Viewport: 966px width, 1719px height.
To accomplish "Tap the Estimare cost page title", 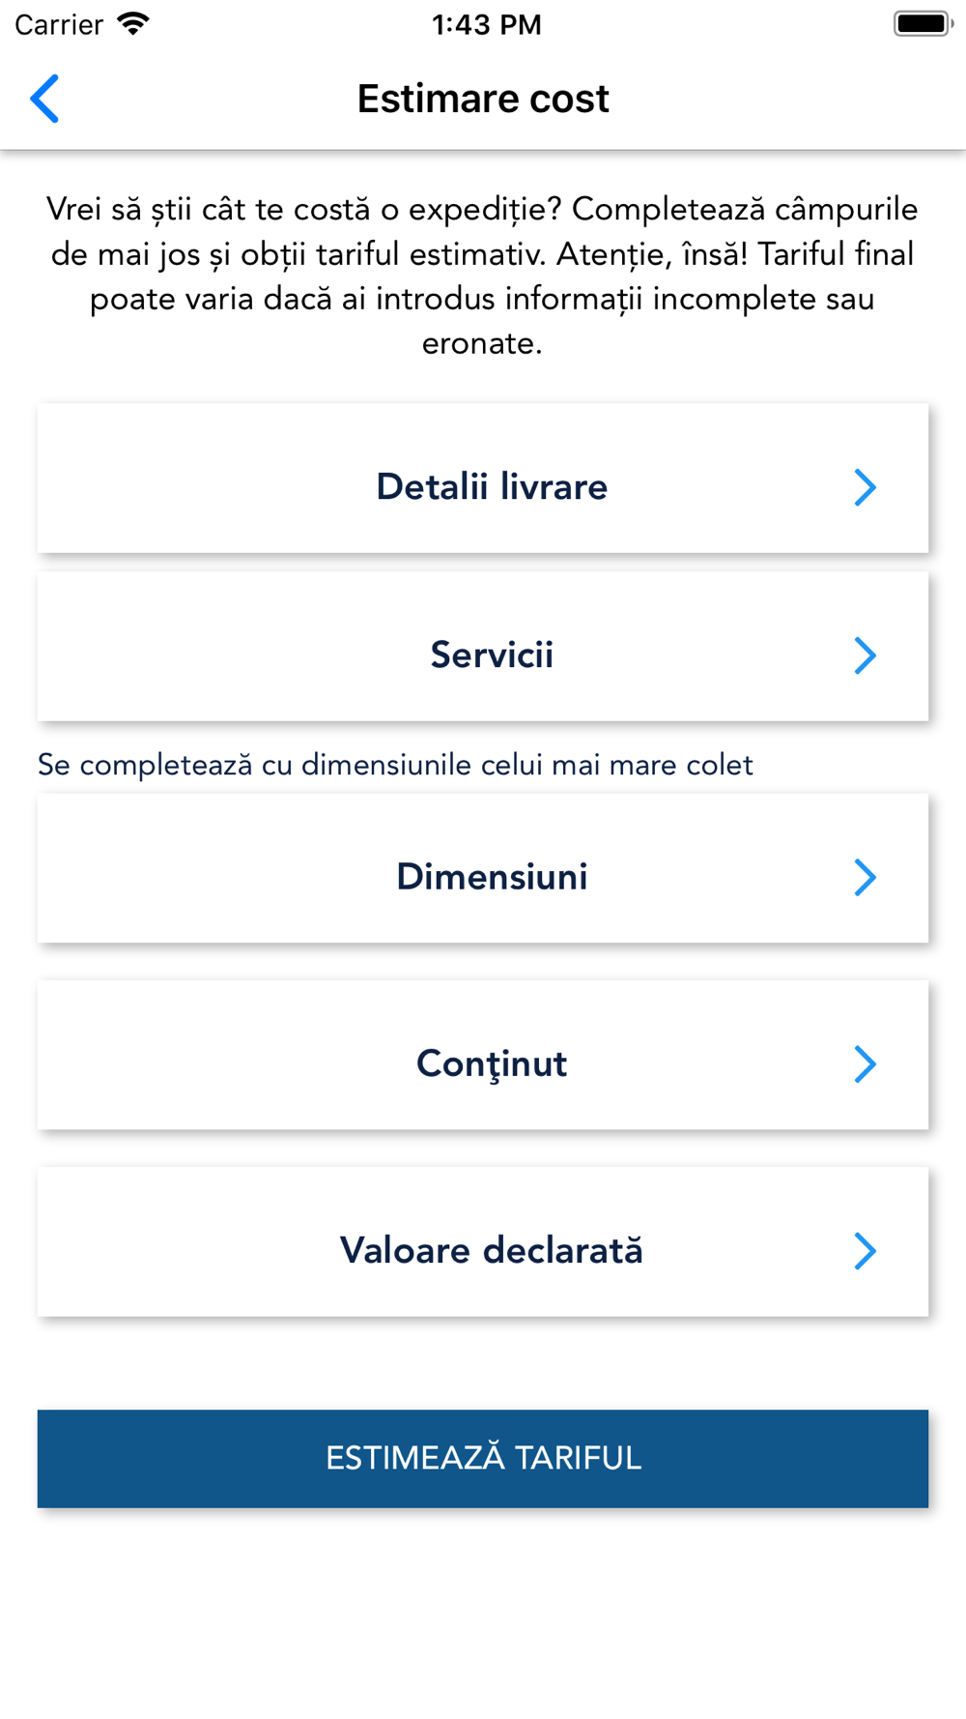I will click(x=483, y=99).
